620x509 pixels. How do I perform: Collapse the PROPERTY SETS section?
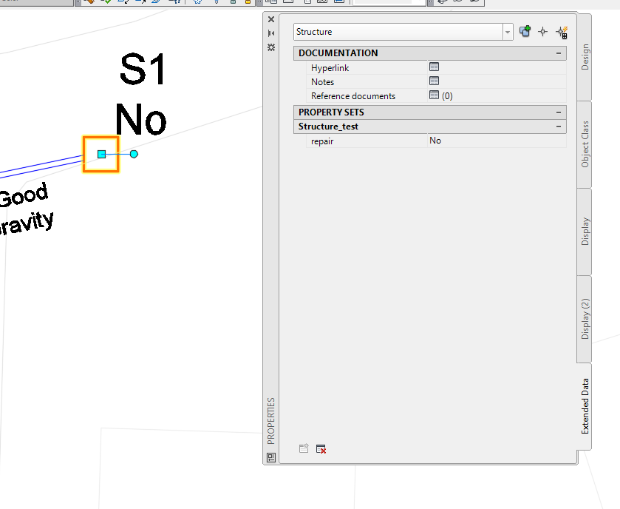559,112
